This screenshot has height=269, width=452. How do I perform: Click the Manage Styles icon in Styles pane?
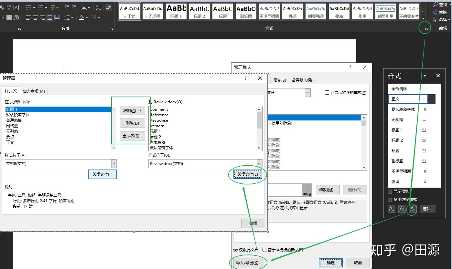(413, 209)
